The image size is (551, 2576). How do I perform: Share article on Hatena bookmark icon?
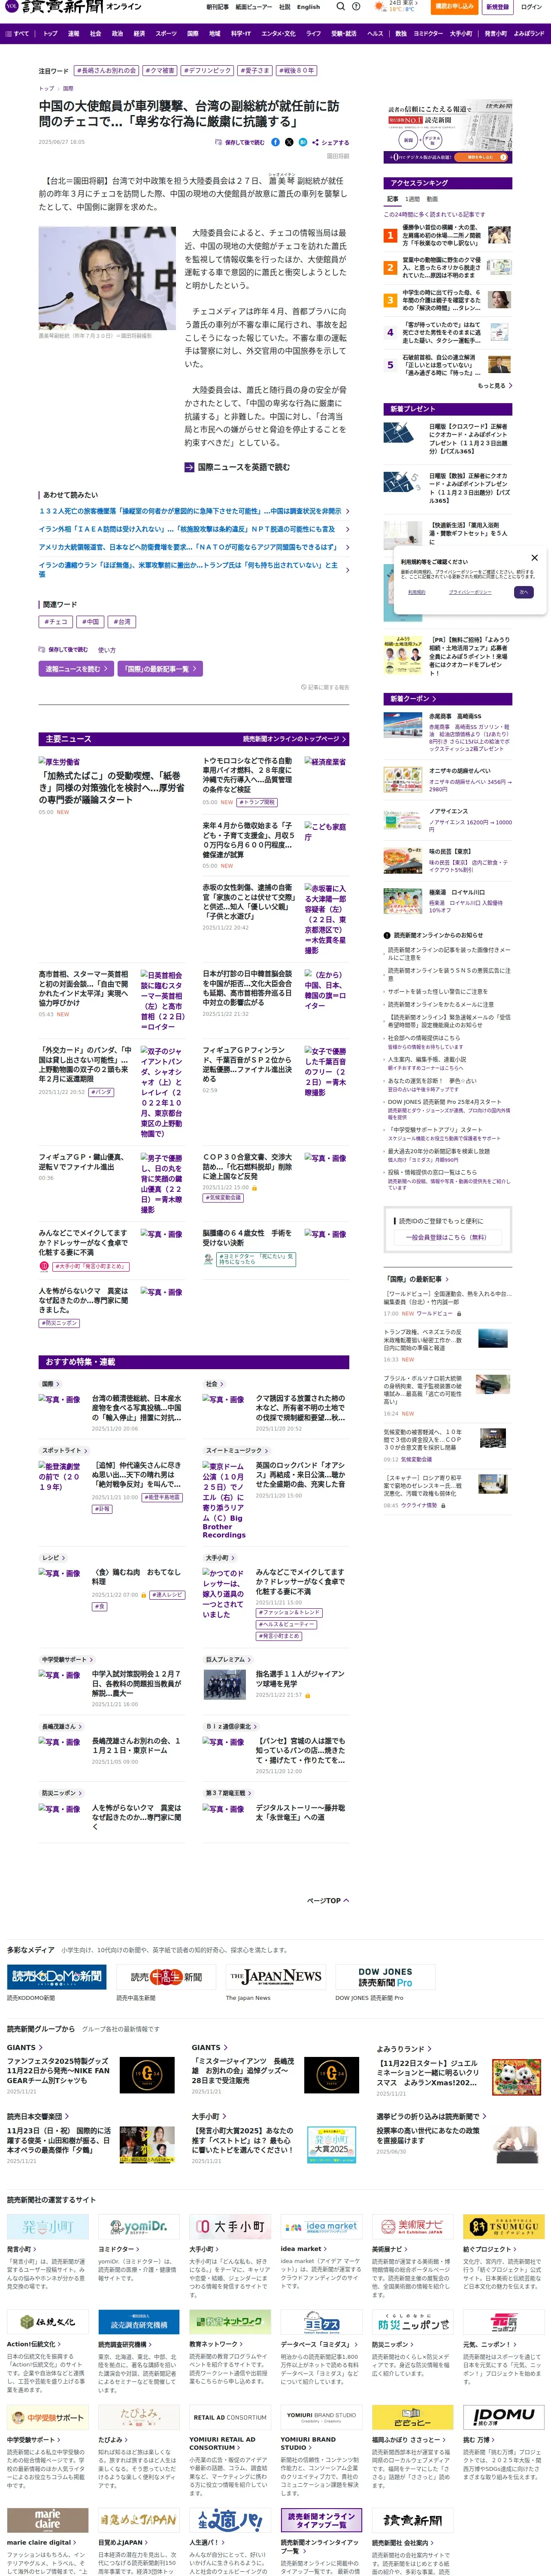tap(302, 142)
